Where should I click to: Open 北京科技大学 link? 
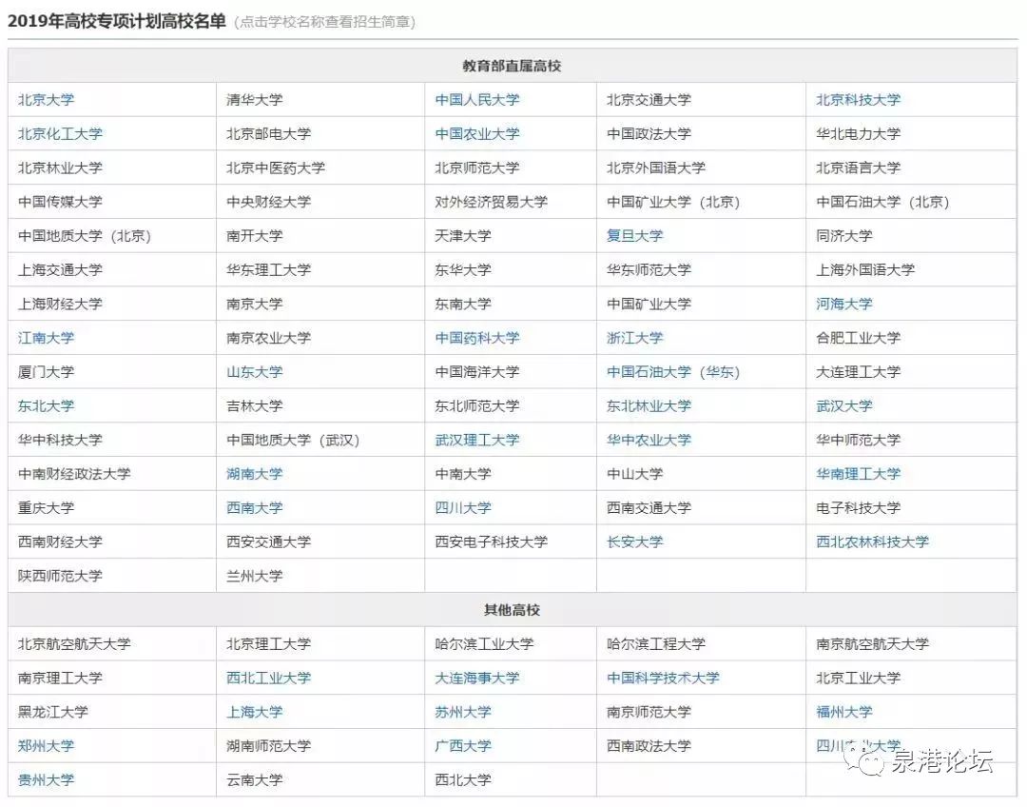(x=858, y=100)
